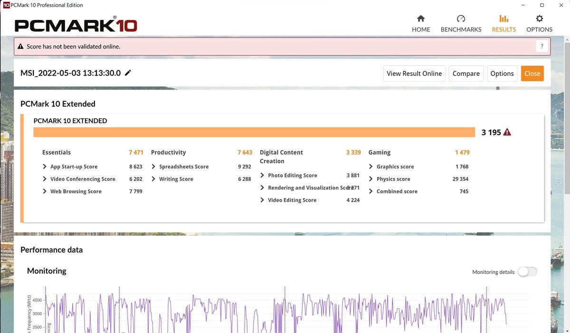Expand the Physics score row

click(371, 179)
